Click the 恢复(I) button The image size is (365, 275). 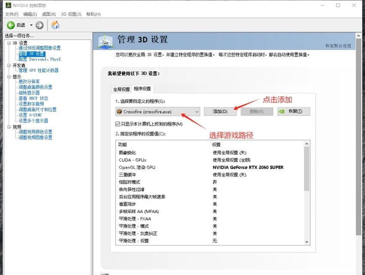[294, 111]
